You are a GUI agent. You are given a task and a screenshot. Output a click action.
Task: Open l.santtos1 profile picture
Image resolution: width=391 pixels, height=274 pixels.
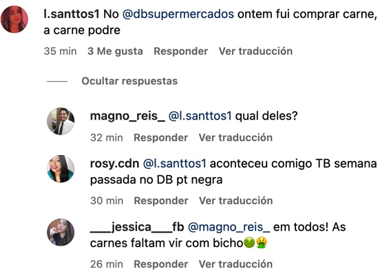14,19
